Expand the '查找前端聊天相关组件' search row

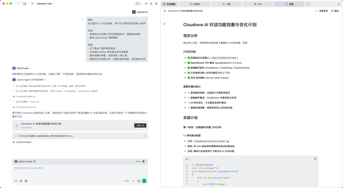click(55, 91)
